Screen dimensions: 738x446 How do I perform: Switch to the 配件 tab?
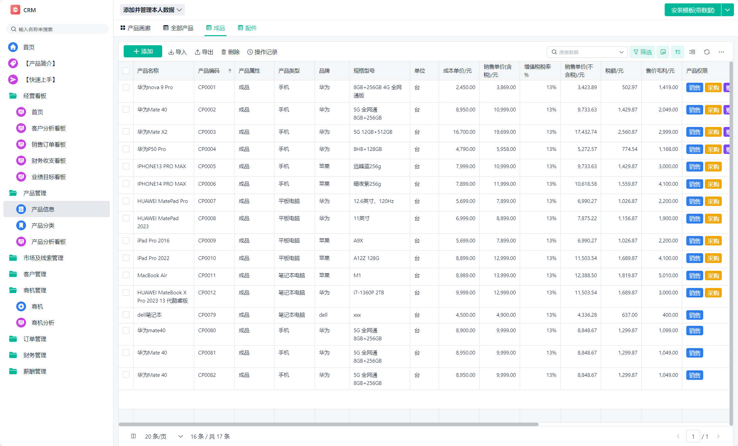point(247,28)
